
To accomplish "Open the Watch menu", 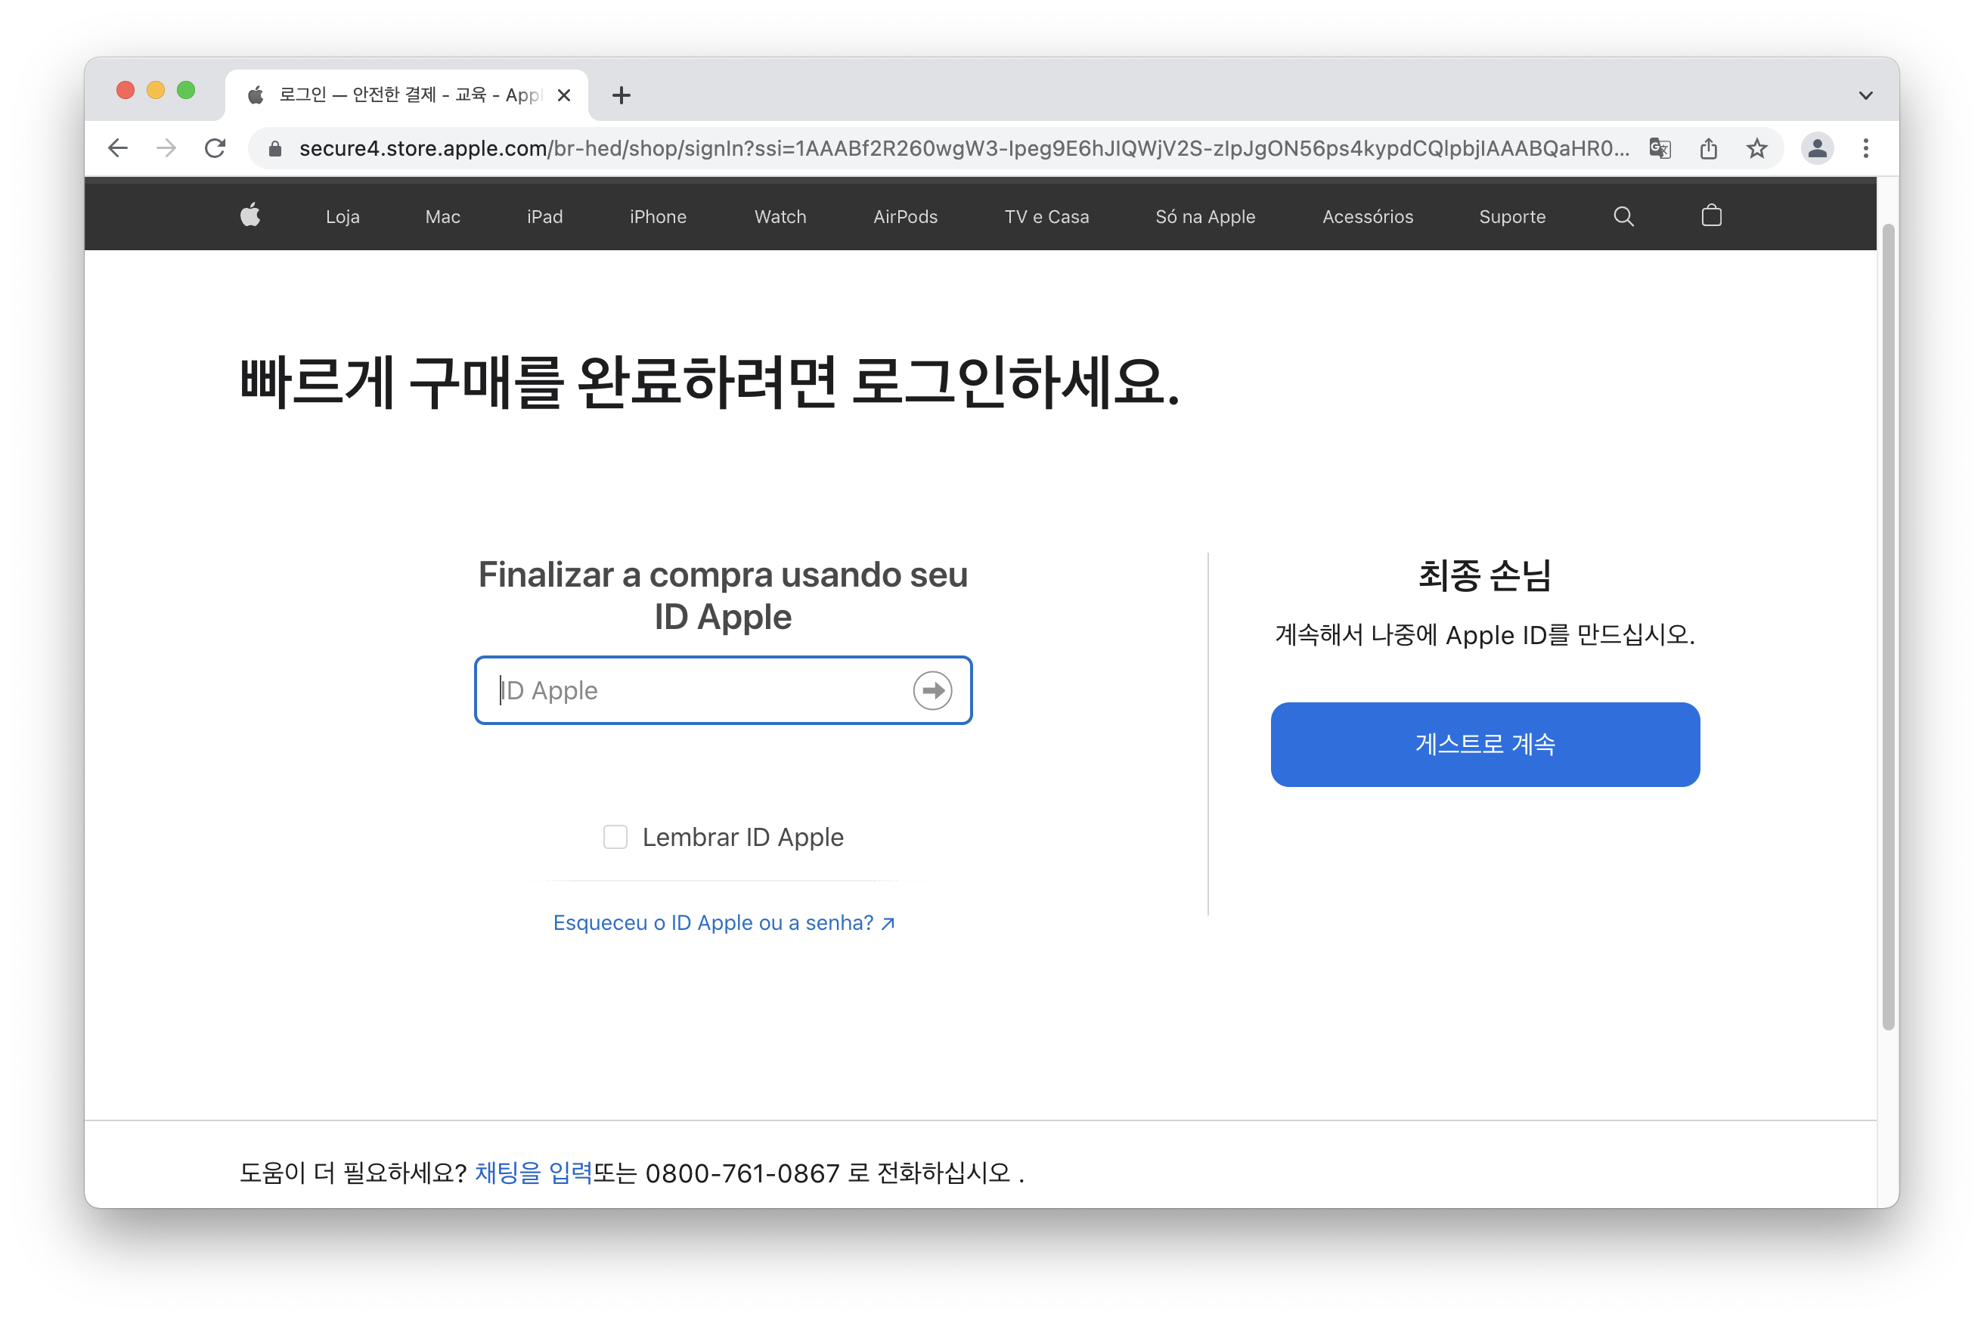I will (x=780, y=216).
